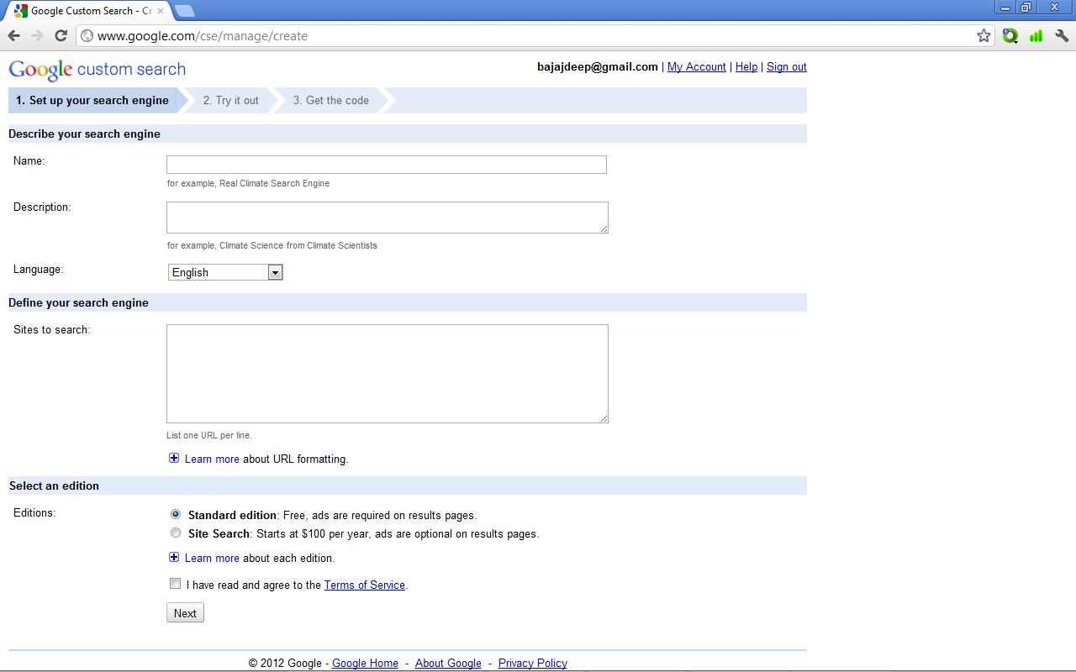The width and height of the screenshot is (1076, 672).
Task: Go to step 2 Try it out
Action: (231, 100)
